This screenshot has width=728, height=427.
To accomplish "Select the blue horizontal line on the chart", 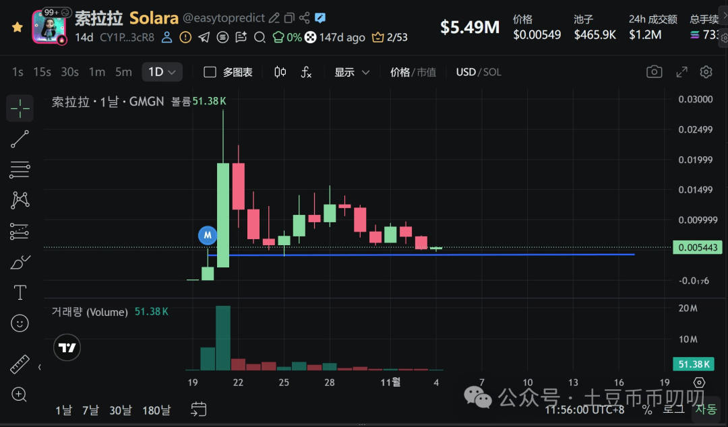I will [x=421, y=255].
